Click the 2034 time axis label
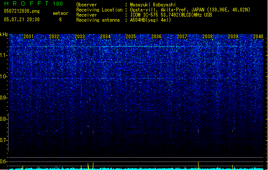The height and width of the screenshot is (170, 268). [105, 37]
